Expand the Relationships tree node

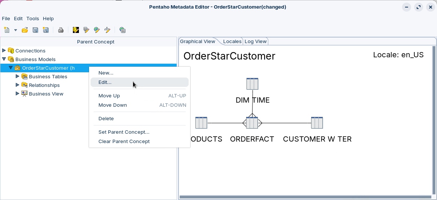17,85
